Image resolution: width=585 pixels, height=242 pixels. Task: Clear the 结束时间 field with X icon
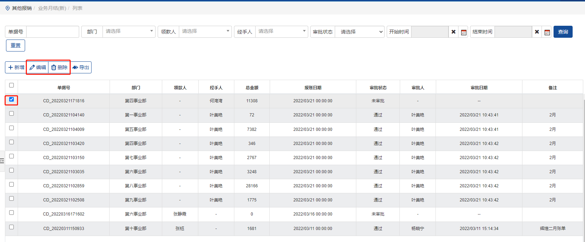click(x=537, y=32)
